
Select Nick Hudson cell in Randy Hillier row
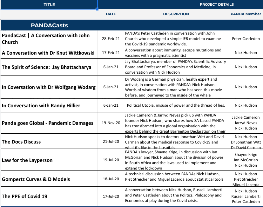click(x=246, y=105)
